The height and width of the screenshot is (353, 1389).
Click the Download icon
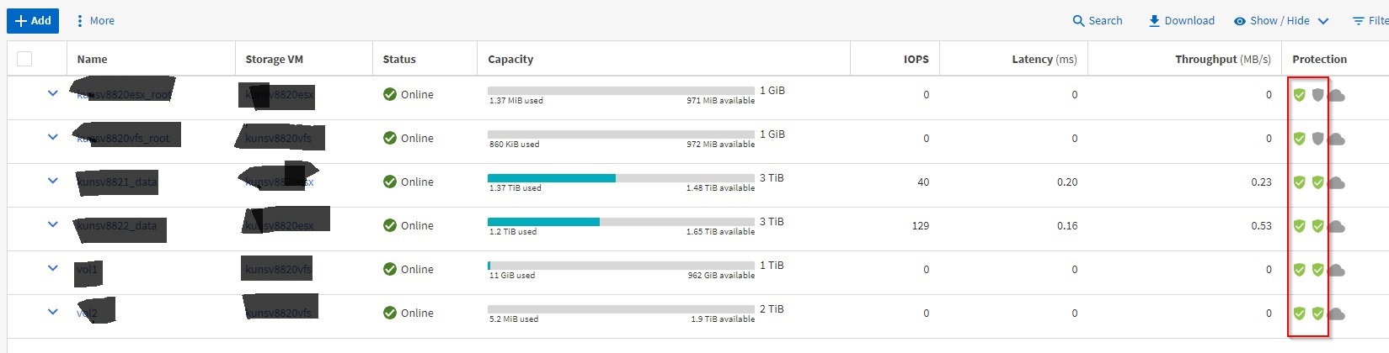tap(1154, 21)
